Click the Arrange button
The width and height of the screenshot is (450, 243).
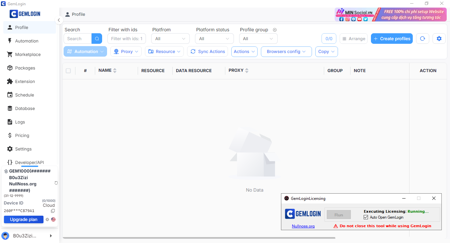coord(353,39)
